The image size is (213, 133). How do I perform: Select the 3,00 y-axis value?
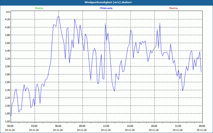(7, 66)
